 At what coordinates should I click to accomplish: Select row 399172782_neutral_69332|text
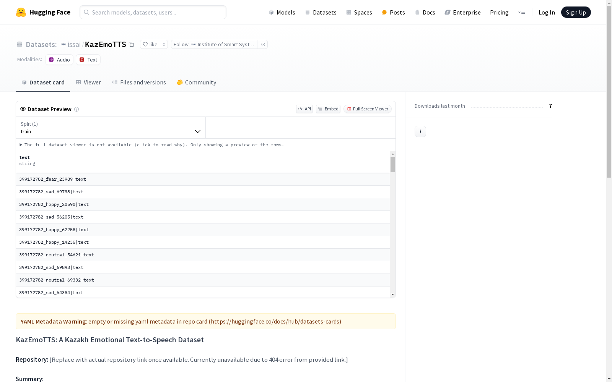[x=203, y=280]
